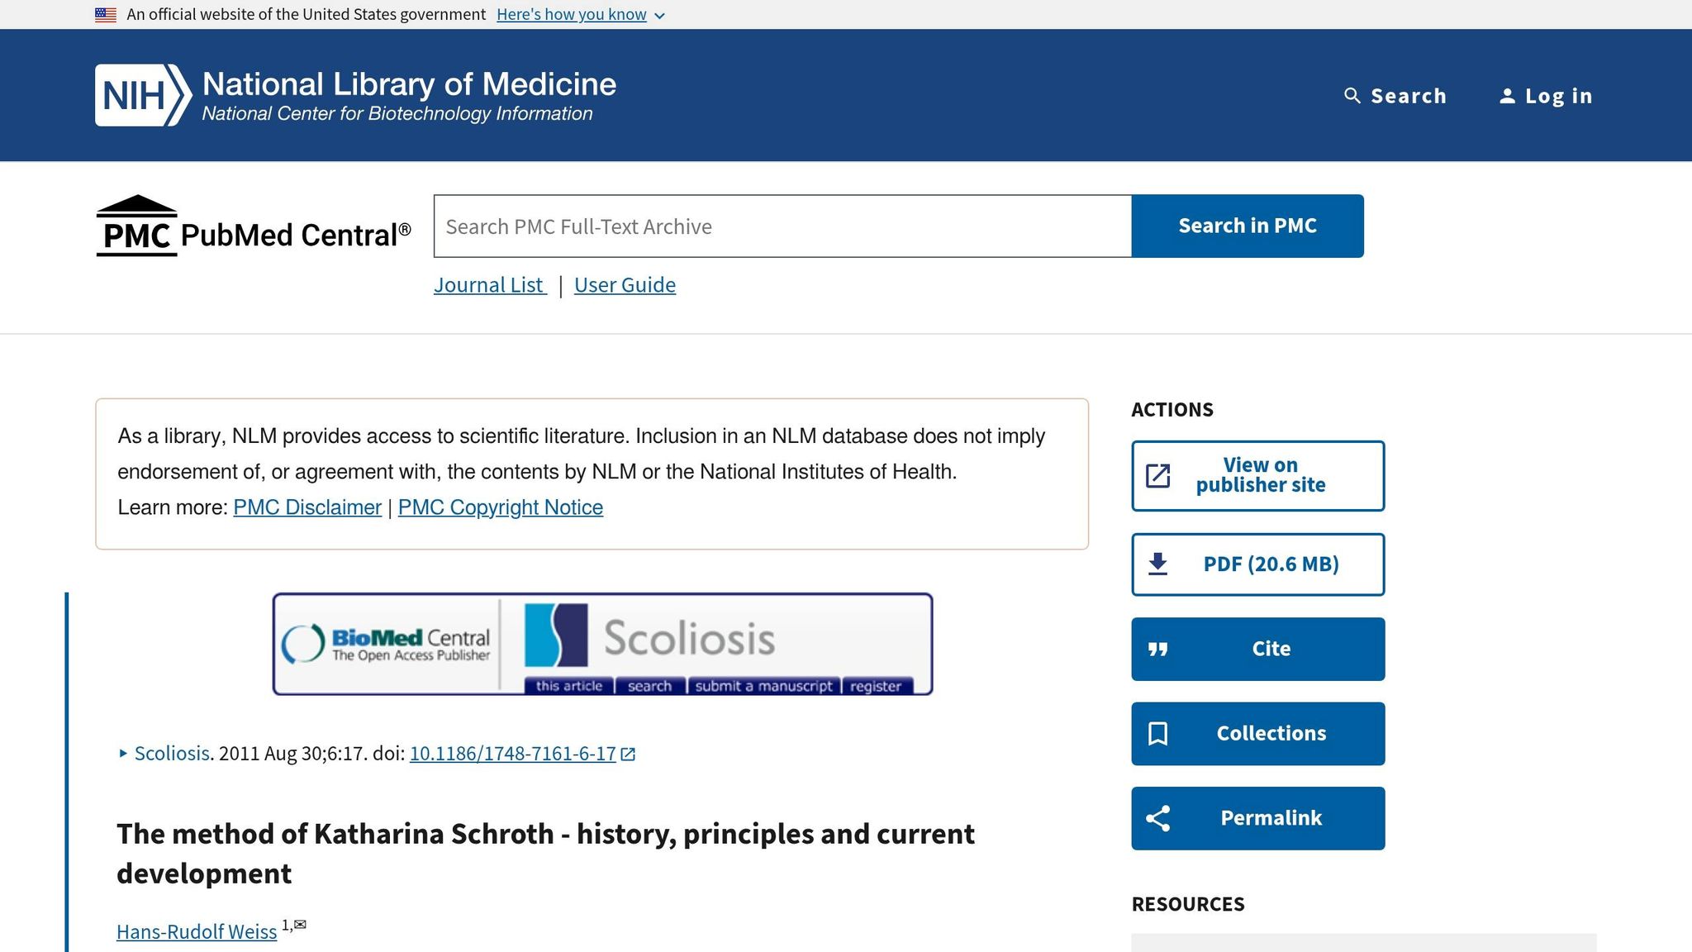
Task: Click the external-link icon beside View on publisher site
Action: (x=1158, y=476)
